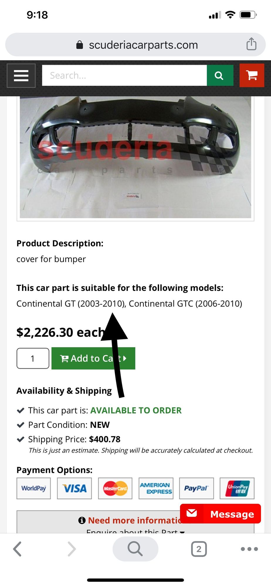Go back with the browser back arrow
Image resolution: width=271 pixels, height=587 pixels.
point(18,549)
